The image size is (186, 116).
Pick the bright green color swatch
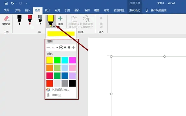pyautogui.click(x=57, y=60)
